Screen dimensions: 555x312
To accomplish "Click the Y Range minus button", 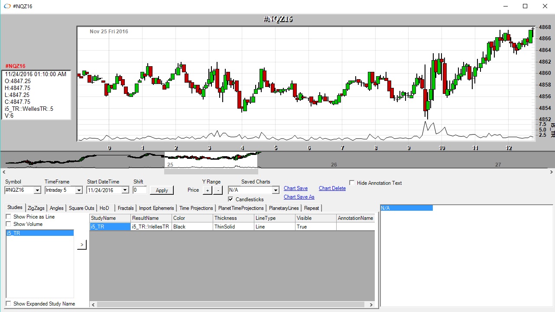I will tap(217, 190).
